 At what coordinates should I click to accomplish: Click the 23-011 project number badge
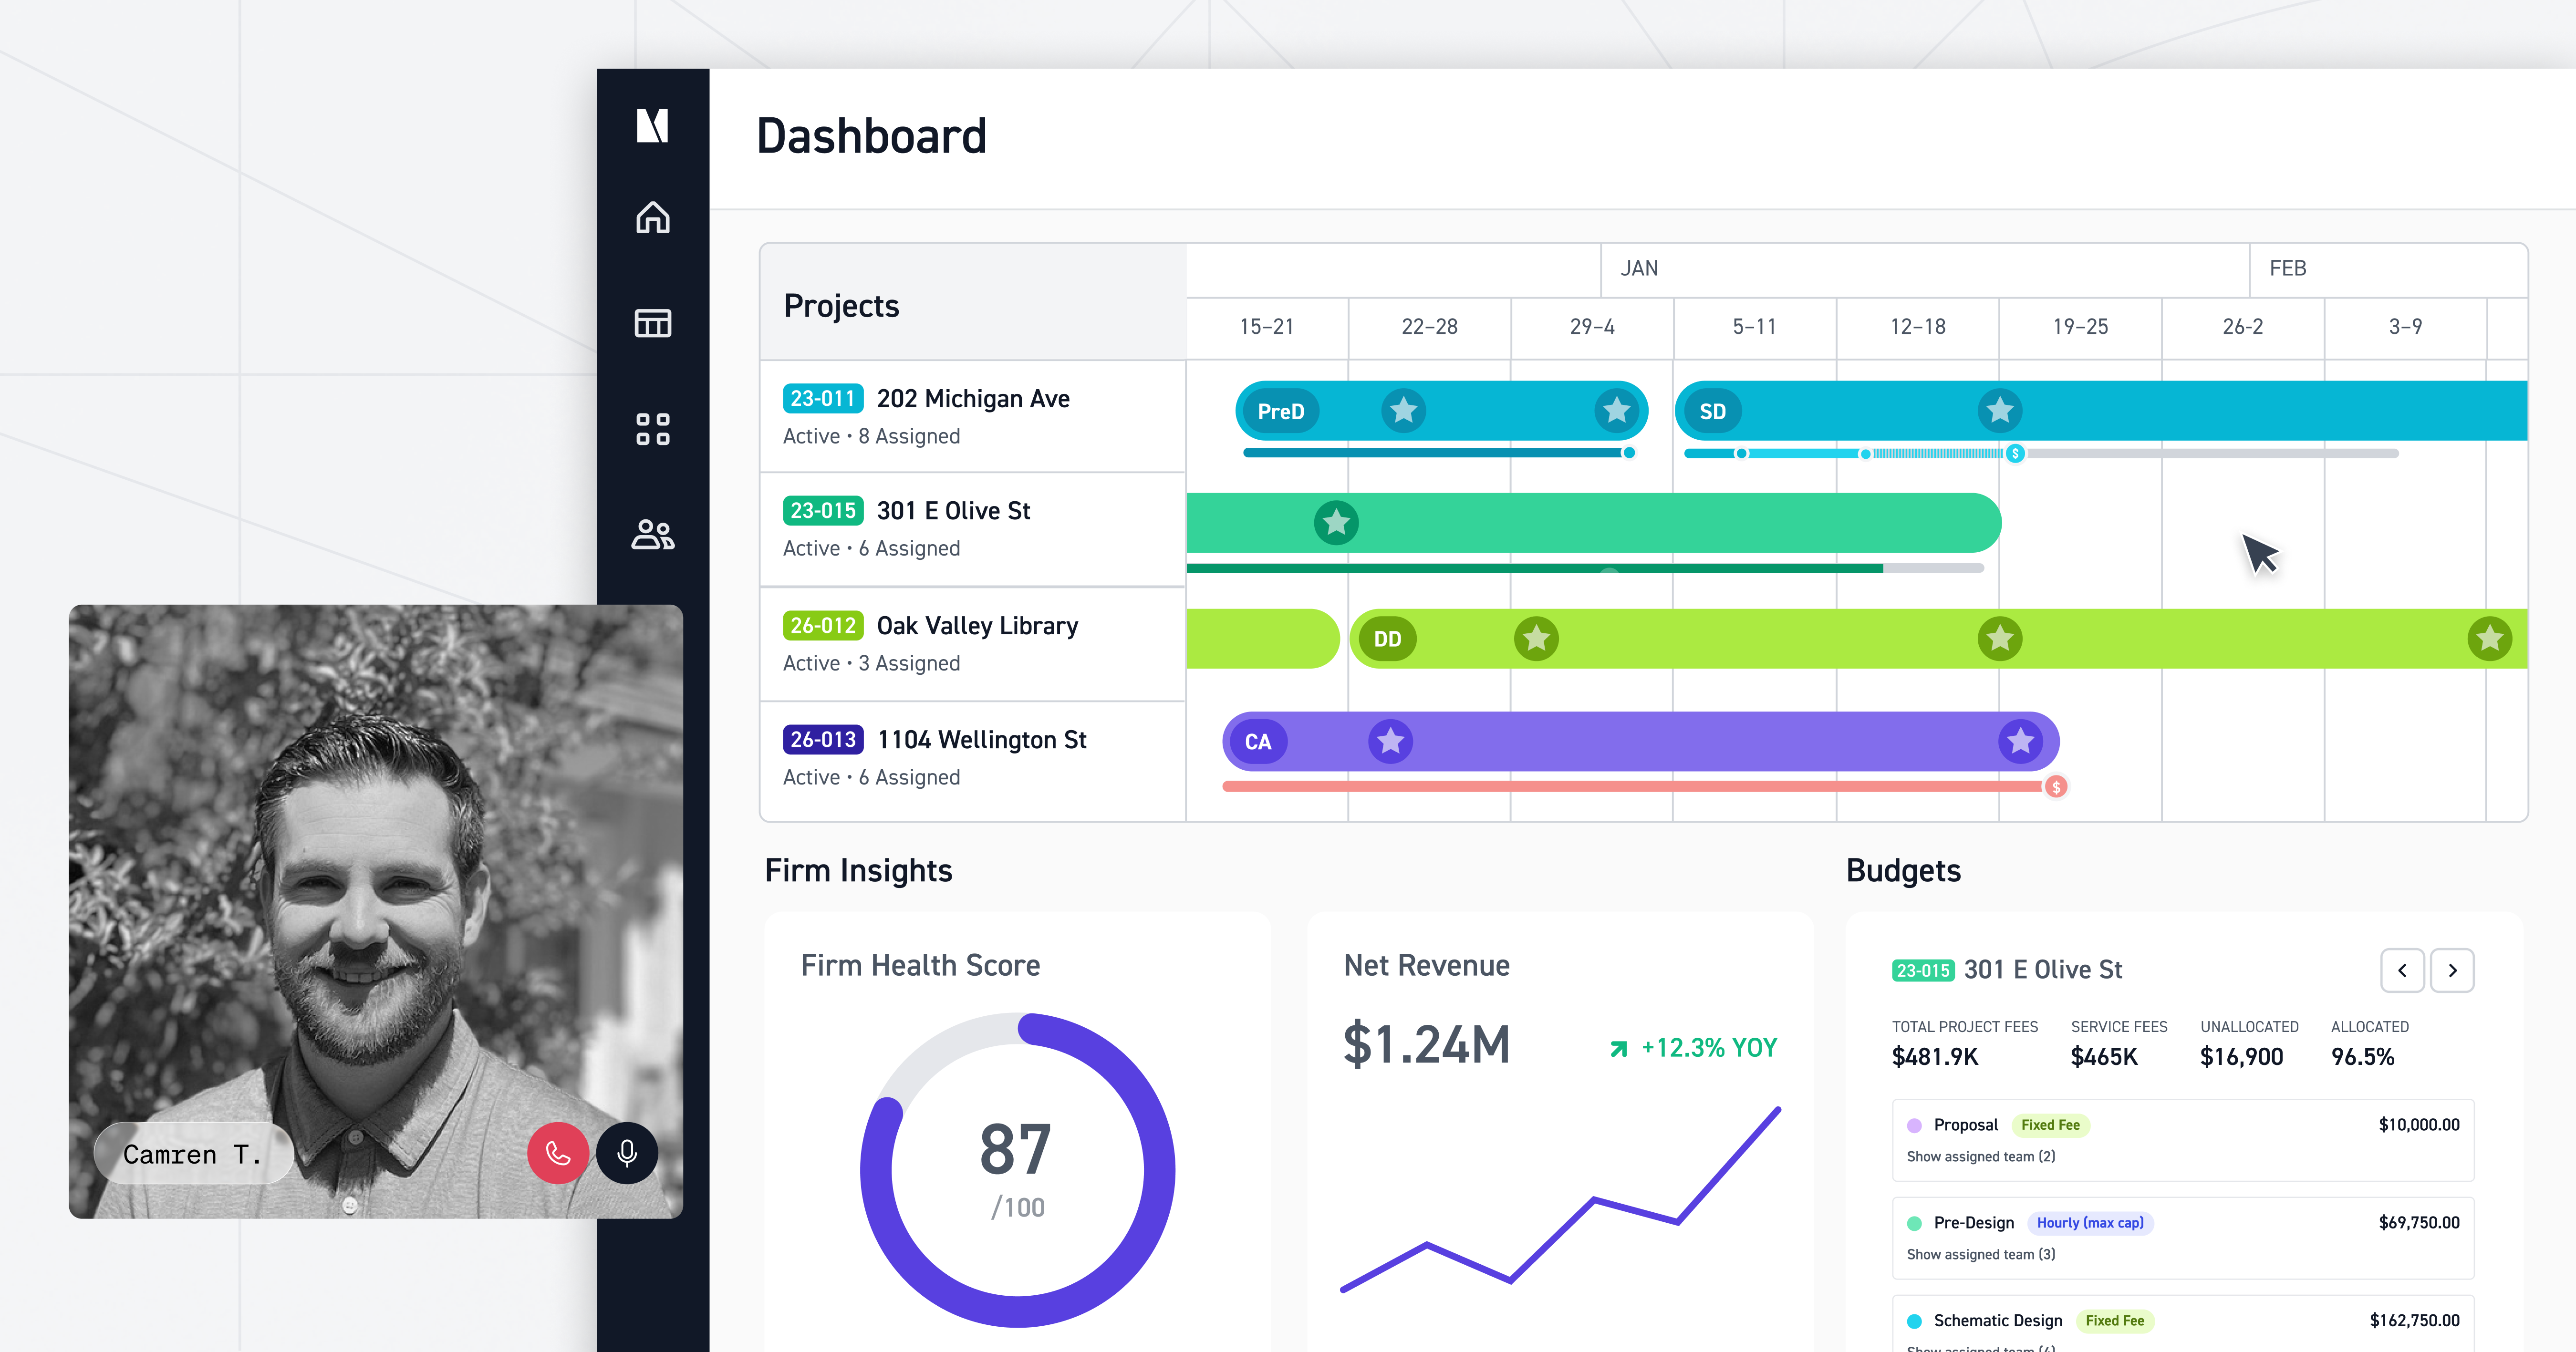point(823,398)
